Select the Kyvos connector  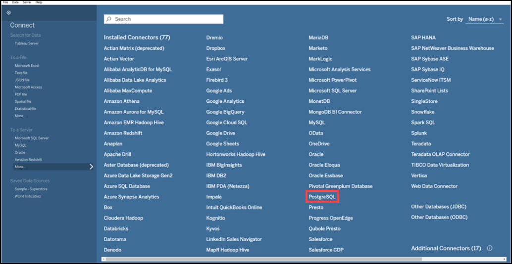pyautogui.click(x=213, y=229)
